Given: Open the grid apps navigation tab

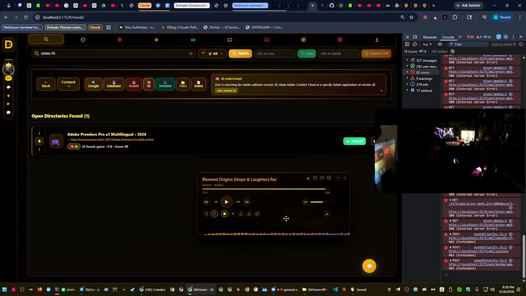Looking at the screenshot, I should 303,39.
